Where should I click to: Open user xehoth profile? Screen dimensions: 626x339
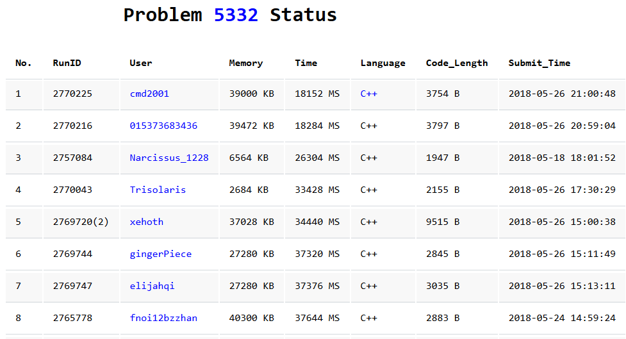(x=147, y=222)
